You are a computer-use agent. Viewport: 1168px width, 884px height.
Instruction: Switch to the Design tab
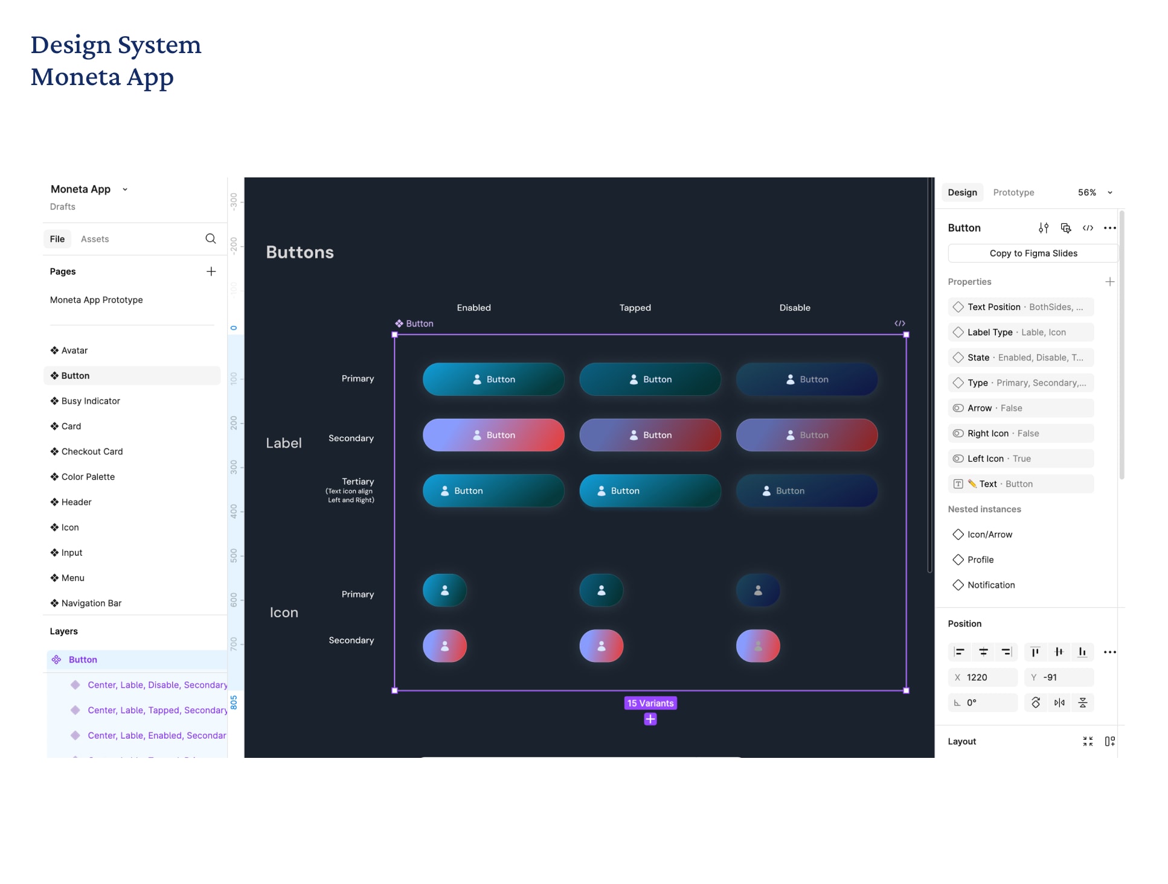962,192
